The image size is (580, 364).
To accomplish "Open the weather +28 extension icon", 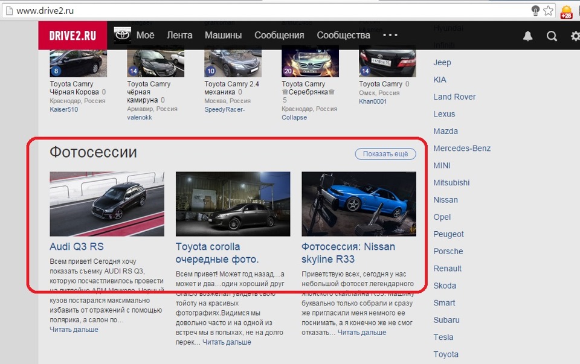I will pos(566,11).
